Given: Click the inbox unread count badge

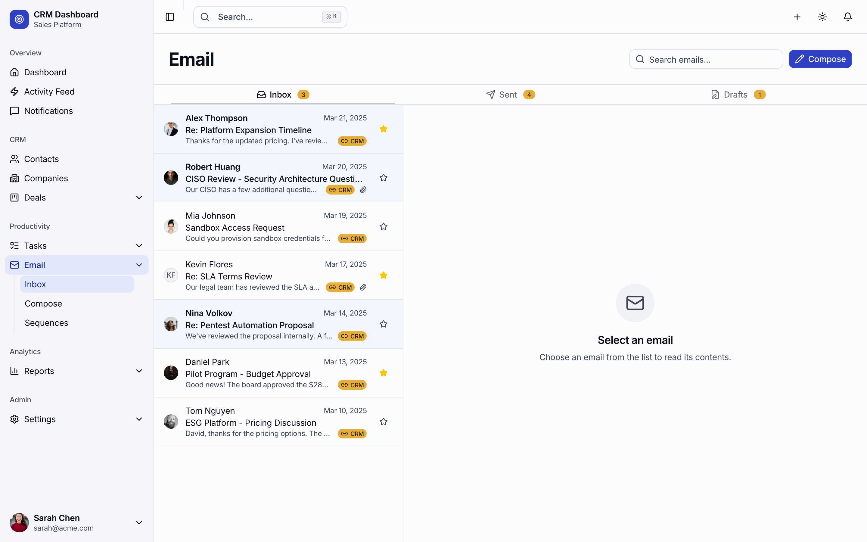Looking at the screenshot, I should point(303,94).
